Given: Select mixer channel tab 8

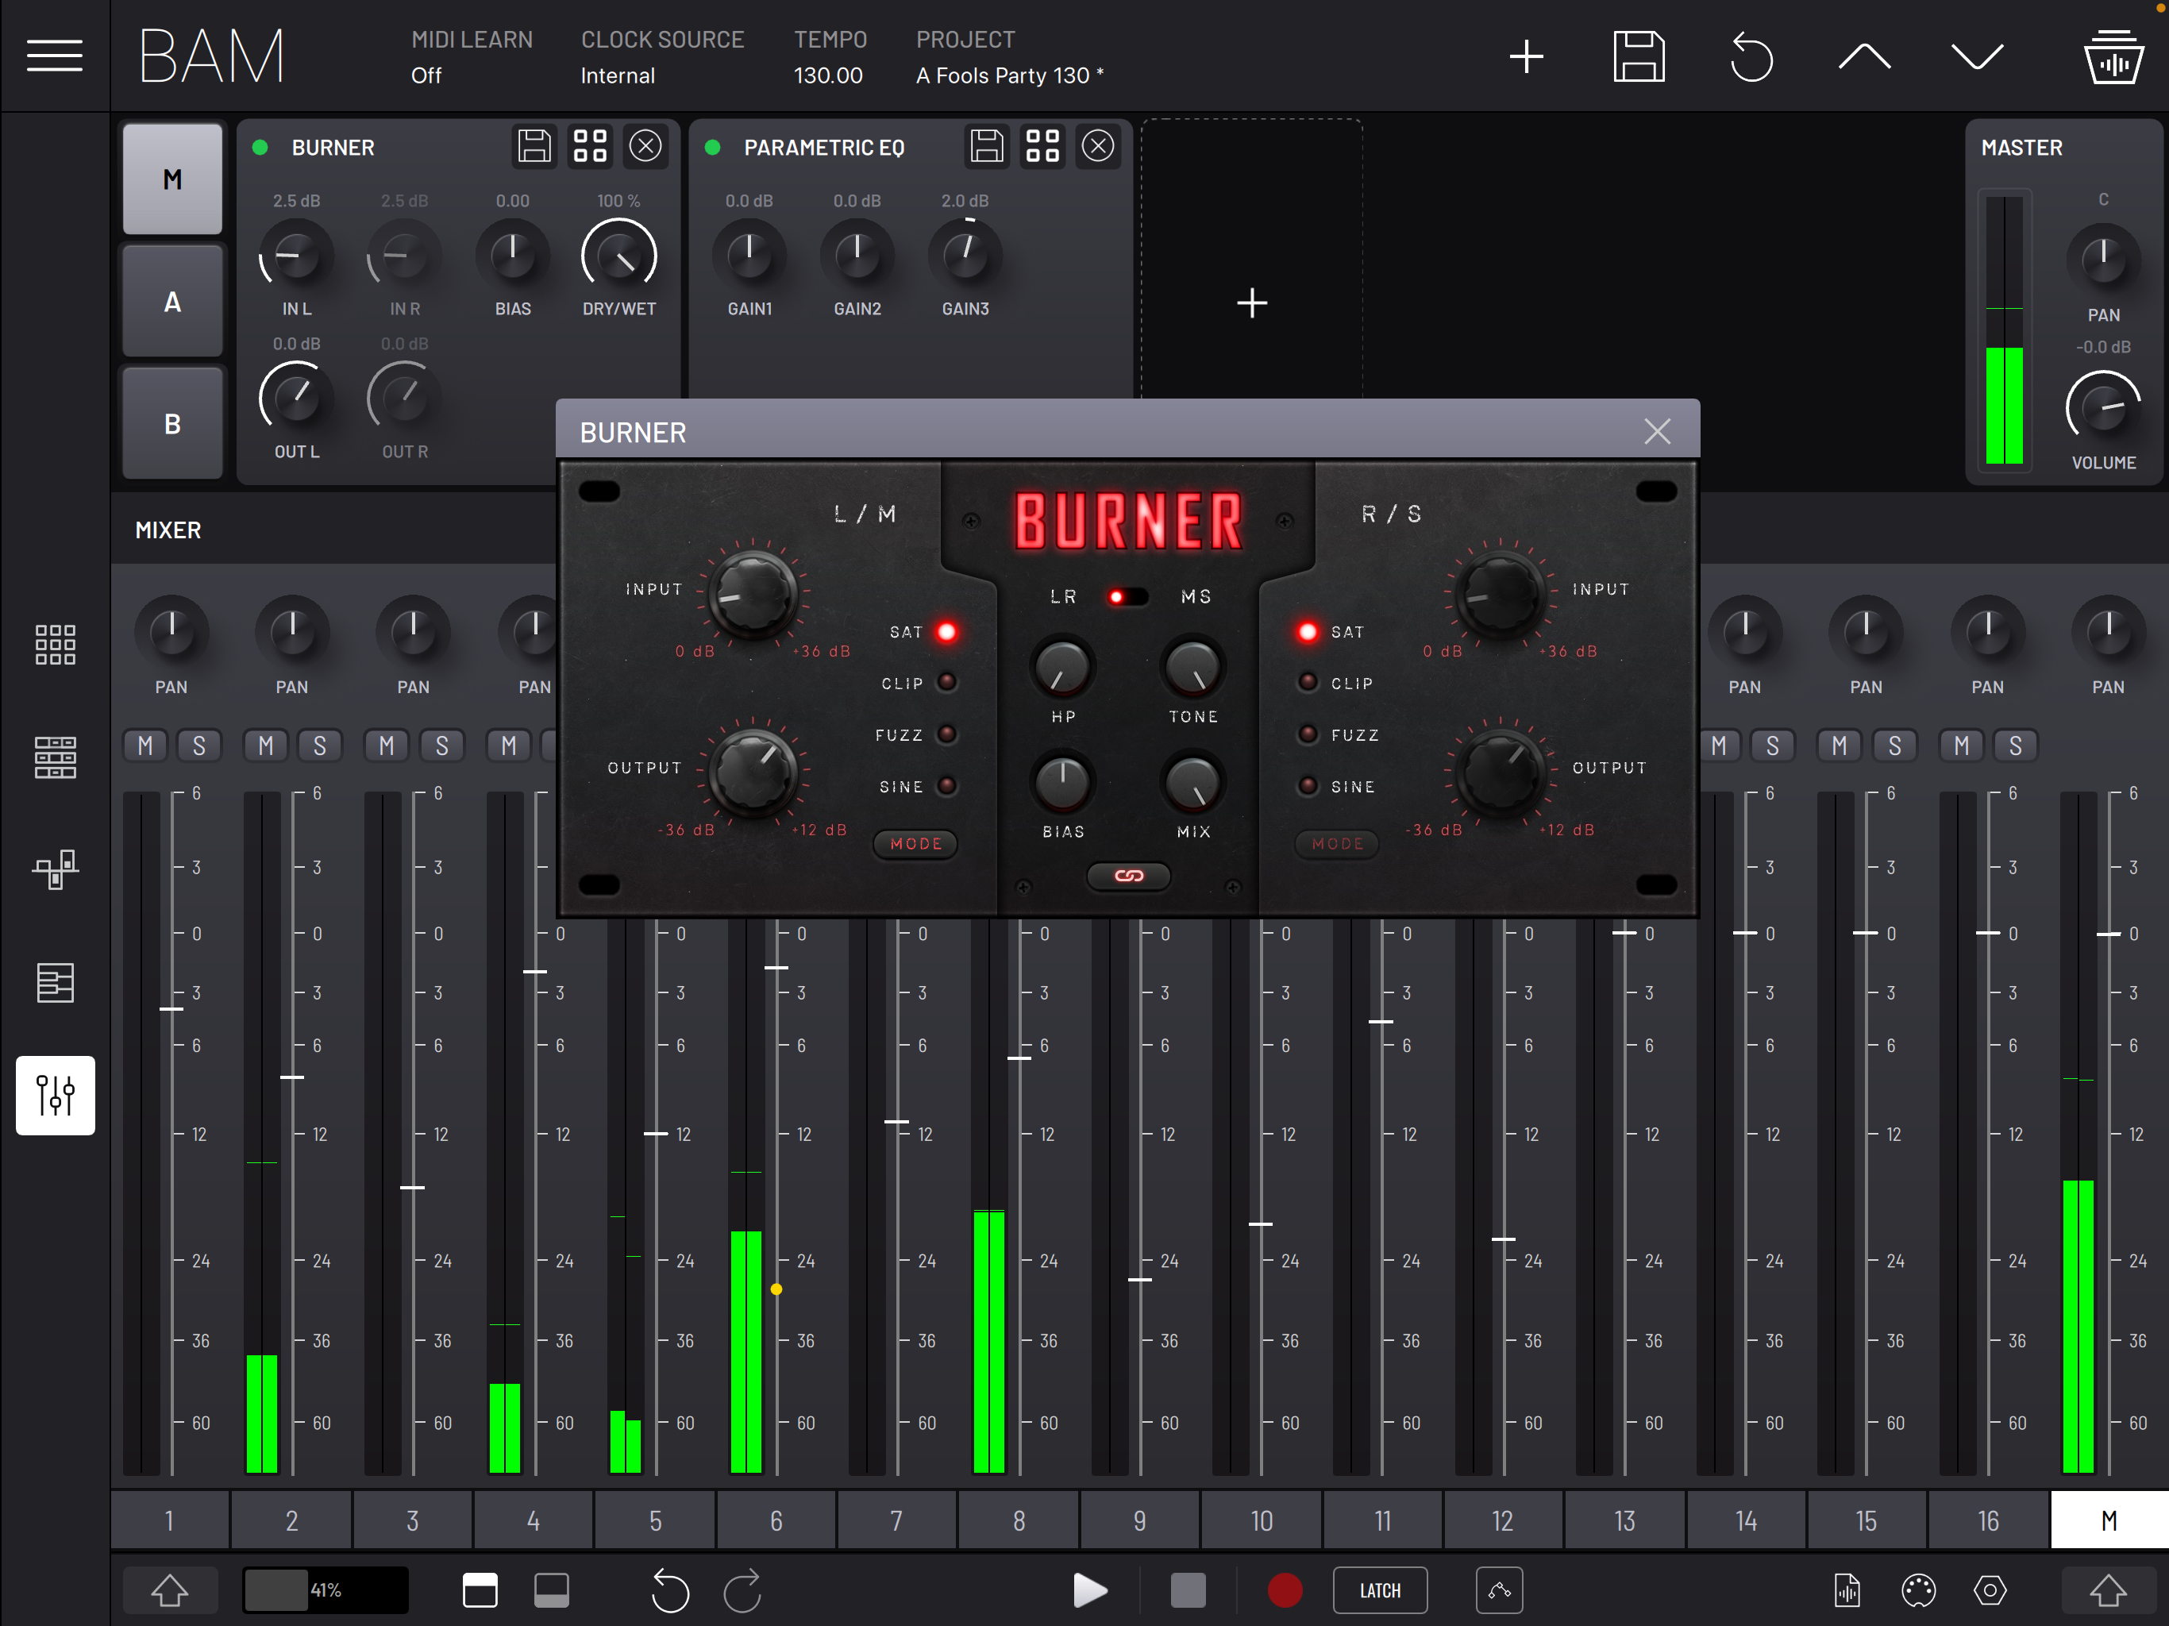Looking at the screenshot, I should point(1019,1520).
